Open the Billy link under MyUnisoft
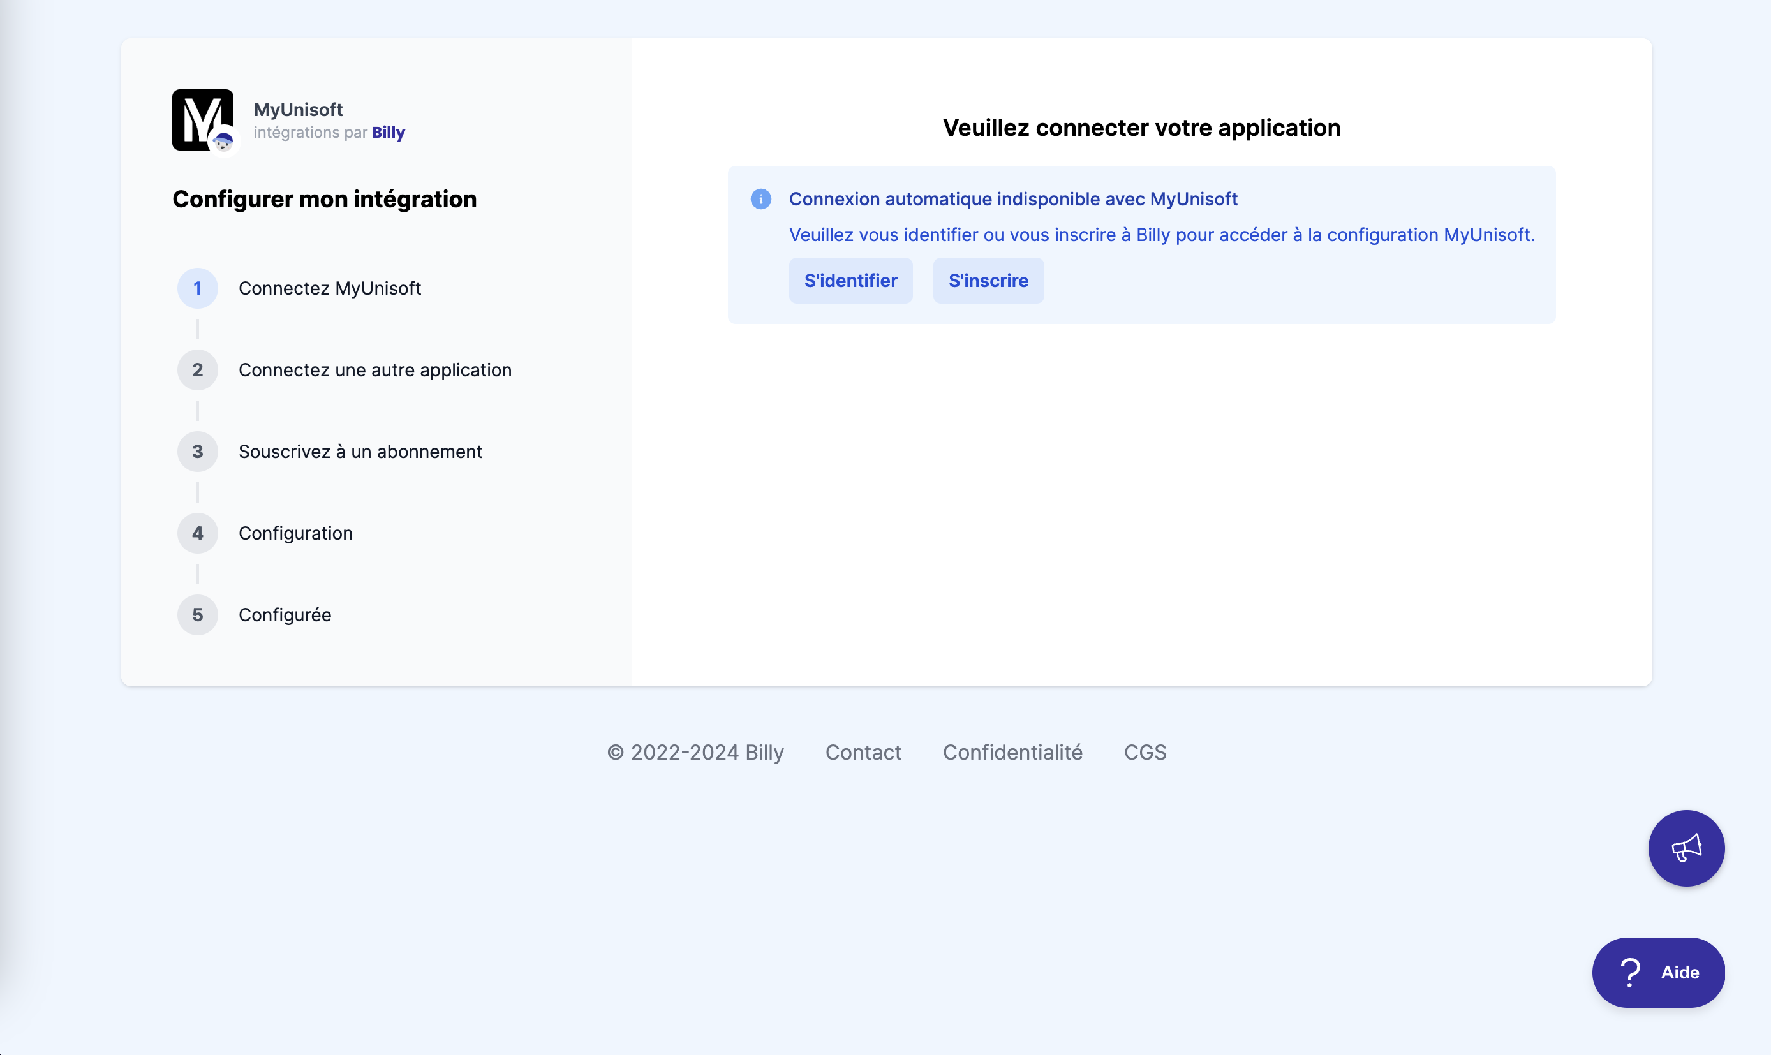Image resolution: width=1771 pixels, height=1055 pixels. click(x=388, y=133)
